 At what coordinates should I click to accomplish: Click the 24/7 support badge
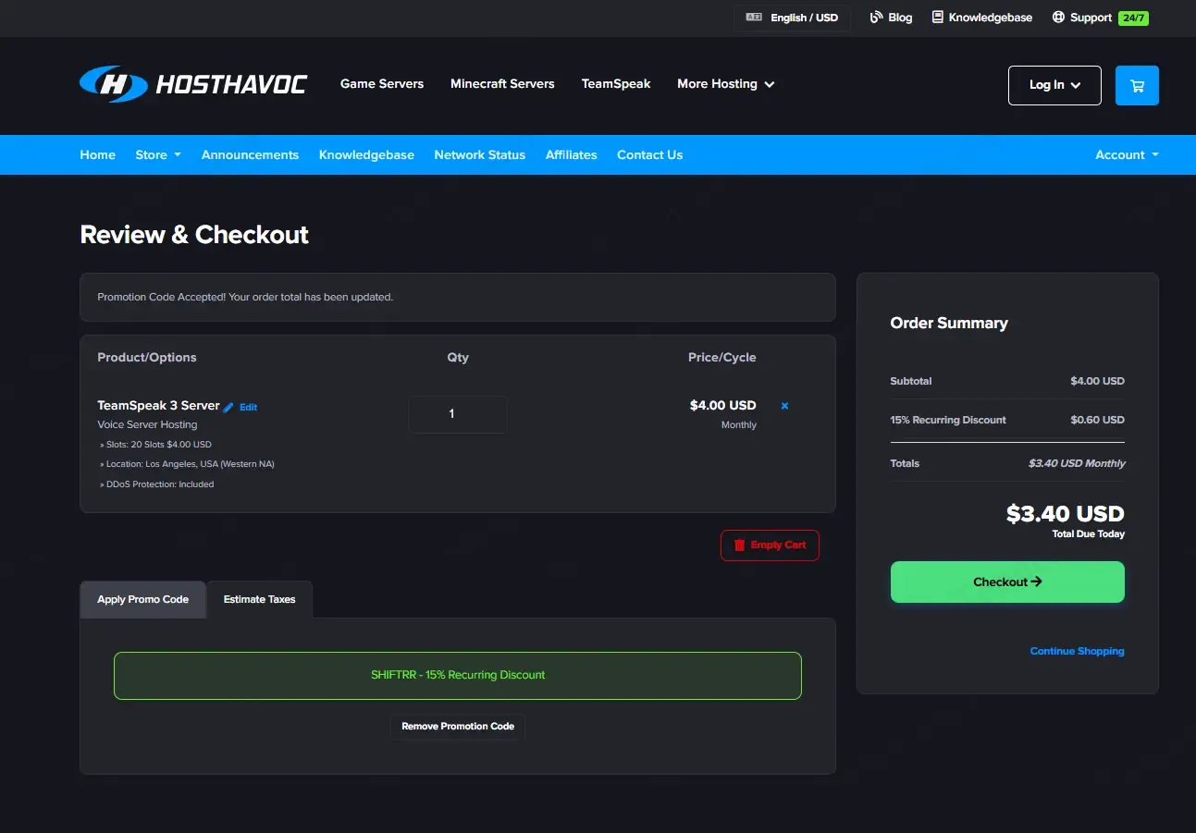point(1133,18)
